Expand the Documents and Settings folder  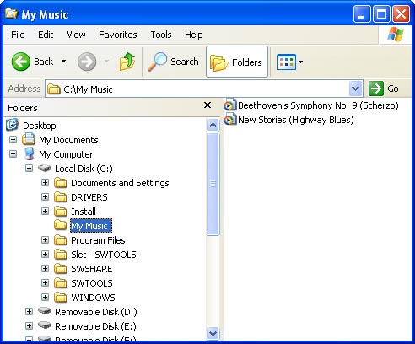click(45, 183)
